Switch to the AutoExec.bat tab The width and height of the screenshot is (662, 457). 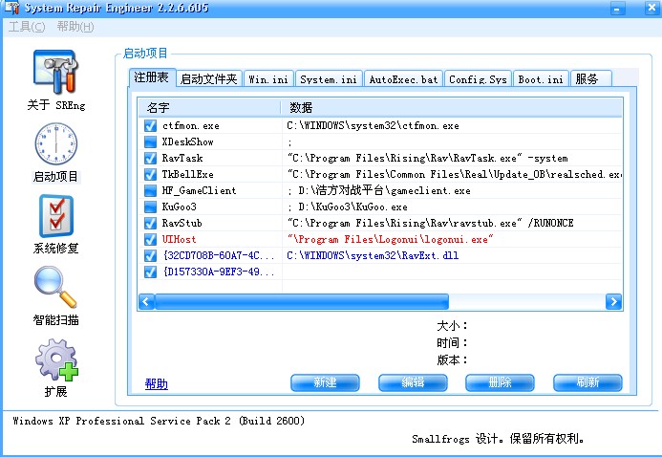pyautogui.click(x=403, y=79)
